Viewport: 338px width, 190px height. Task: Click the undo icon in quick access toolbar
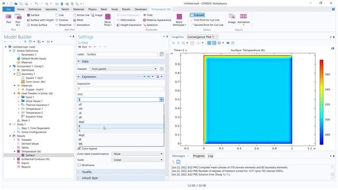tap(36, 4)
